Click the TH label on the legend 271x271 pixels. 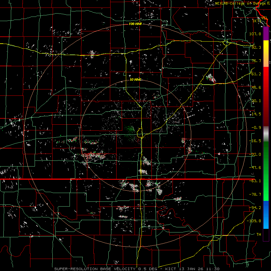[259, 235]
